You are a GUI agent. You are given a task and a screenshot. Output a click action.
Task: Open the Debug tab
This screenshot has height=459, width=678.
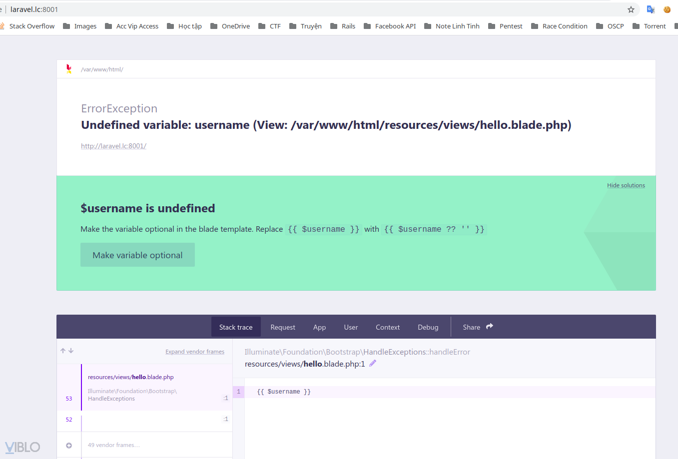[428, 327]
